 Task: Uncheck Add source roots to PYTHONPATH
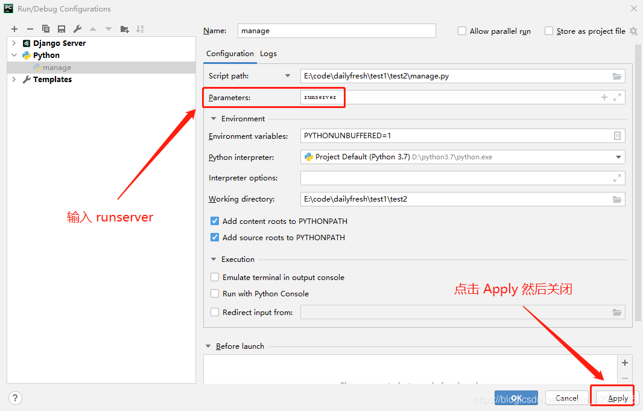215,237
